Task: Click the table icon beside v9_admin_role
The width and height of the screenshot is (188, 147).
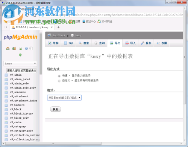Action: click(6, 84)
